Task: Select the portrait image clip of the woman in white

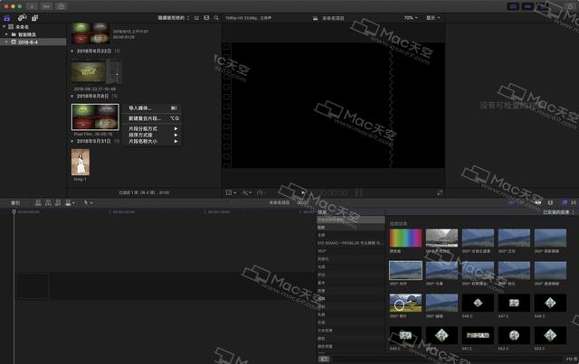Action: coord(81,163)
